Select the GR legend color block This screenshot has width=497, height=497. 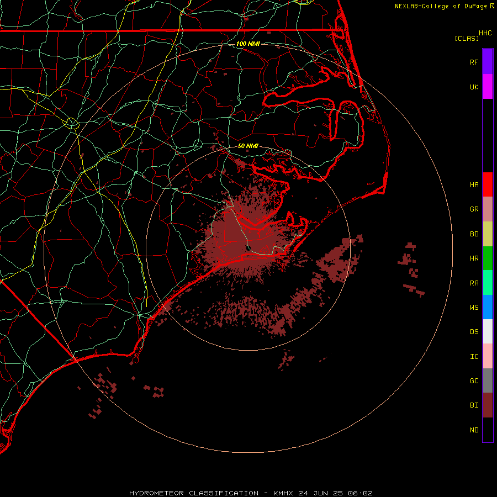(x=488, y=209)
